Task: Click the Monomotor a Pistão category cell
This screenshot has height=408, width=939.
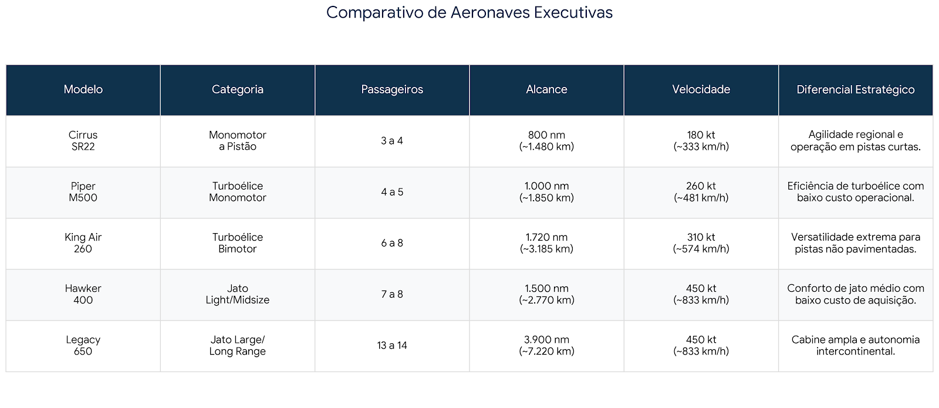Action: [237, 141]
